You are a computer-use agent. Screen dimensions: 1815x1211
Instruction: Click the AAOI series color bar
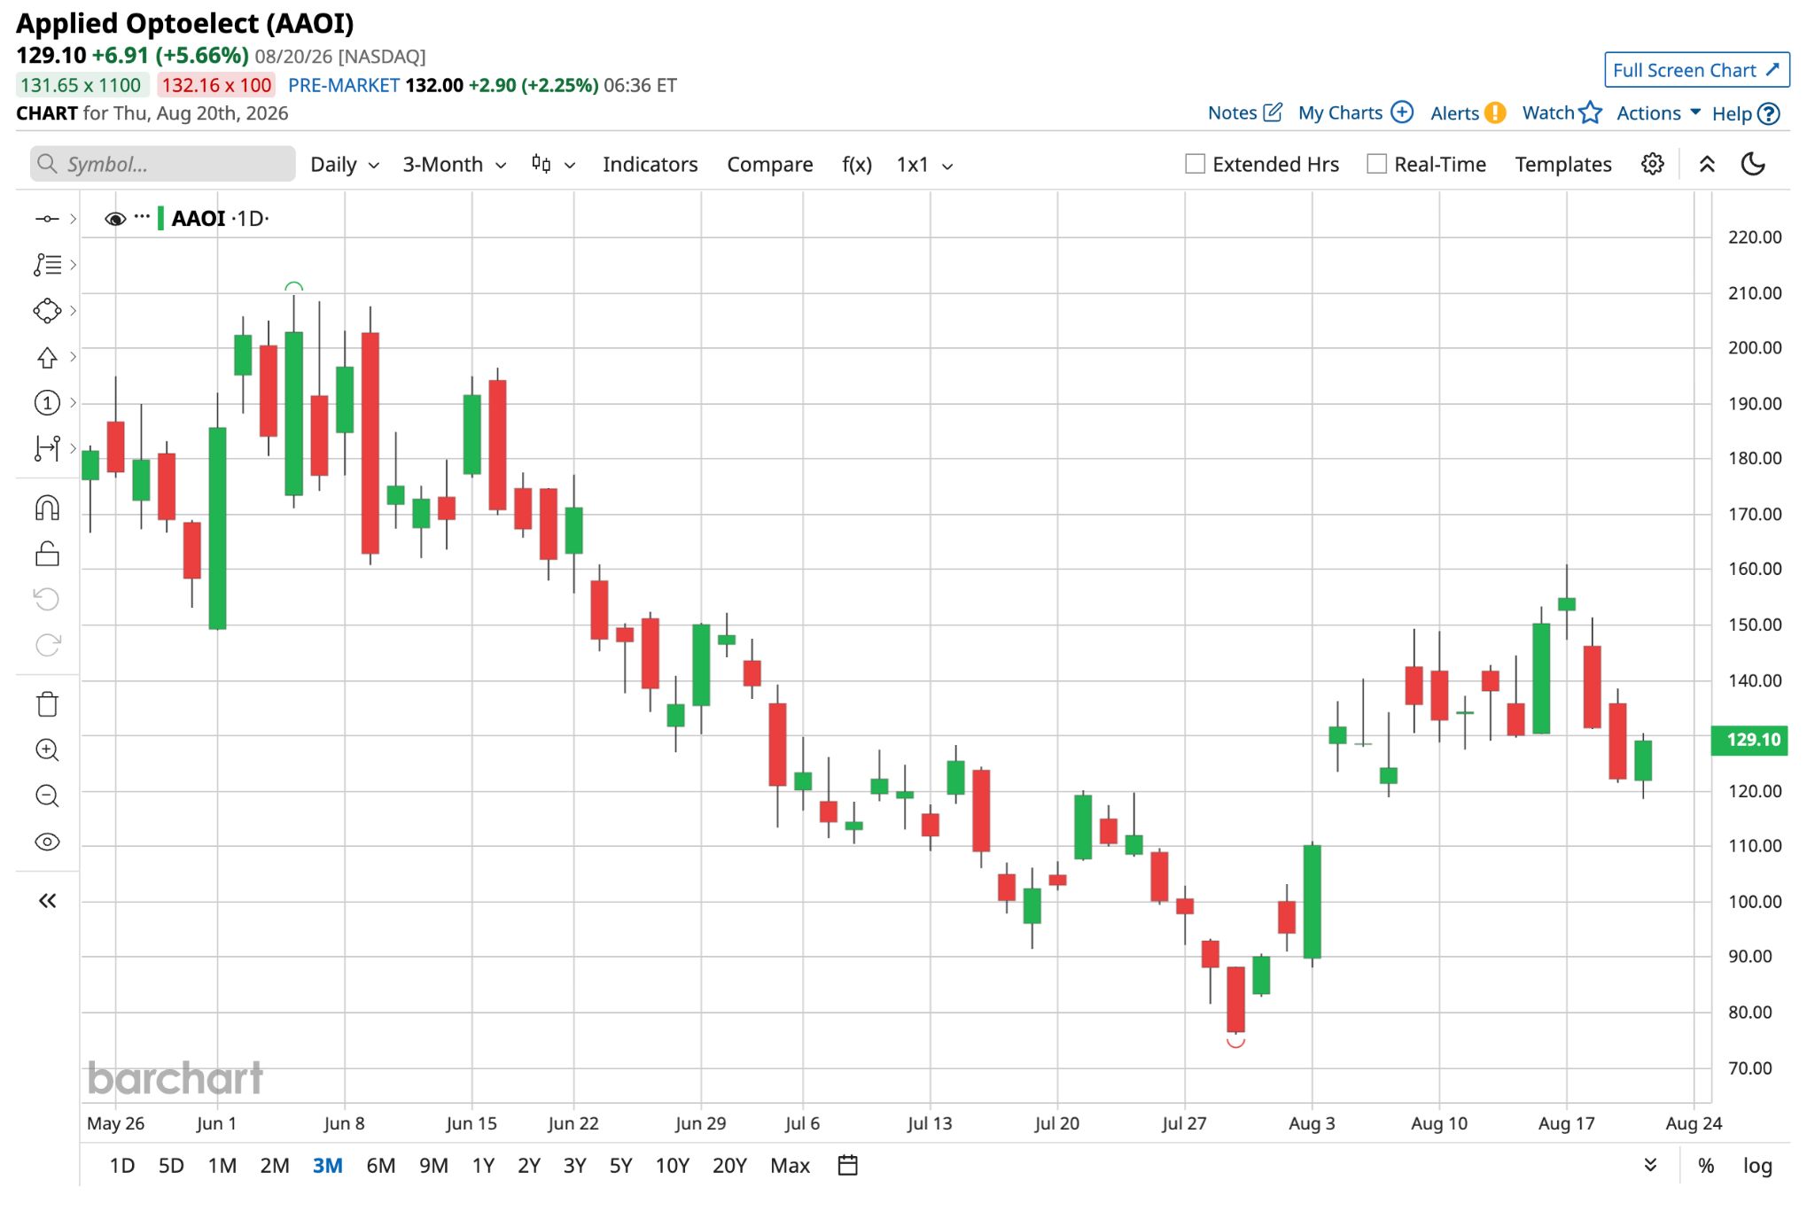pos(160,218)
